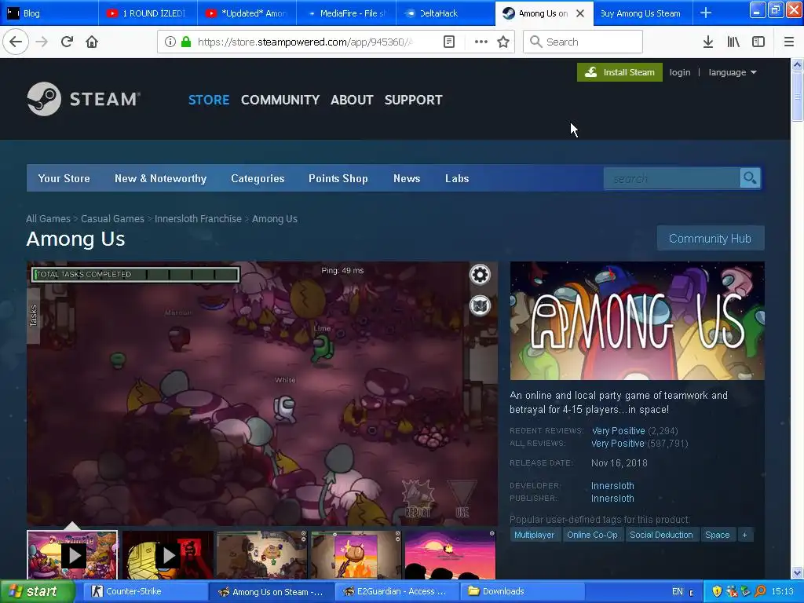Open the Labs link
804x603 pixels.
click(x=457, y=178)
